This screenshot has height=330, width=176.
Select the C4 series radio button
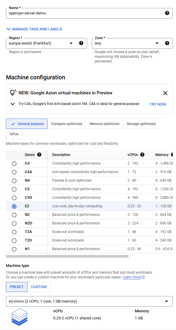point(14,164)
